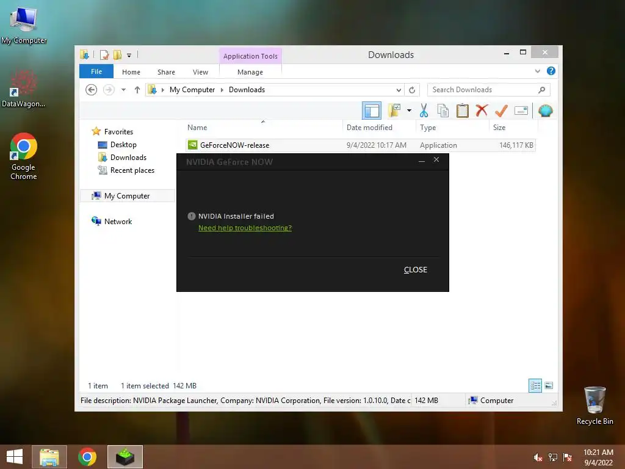This screenshot has width=625, height=469.
Task: Open the Recycle Bin on the desktop
Action: pos(594,405)
